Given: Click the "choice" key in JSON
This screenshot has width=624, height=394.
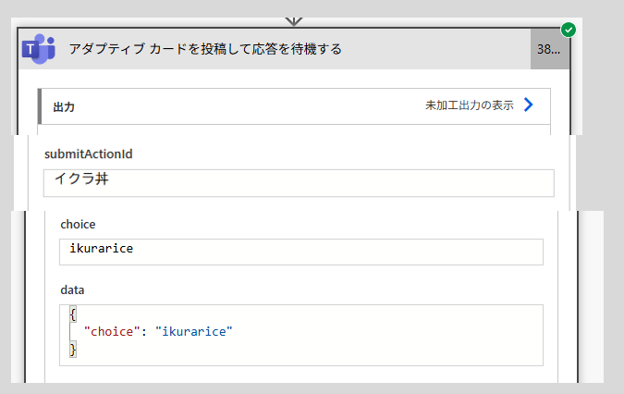Looking at the screenshot, I should tap(112, 331).
